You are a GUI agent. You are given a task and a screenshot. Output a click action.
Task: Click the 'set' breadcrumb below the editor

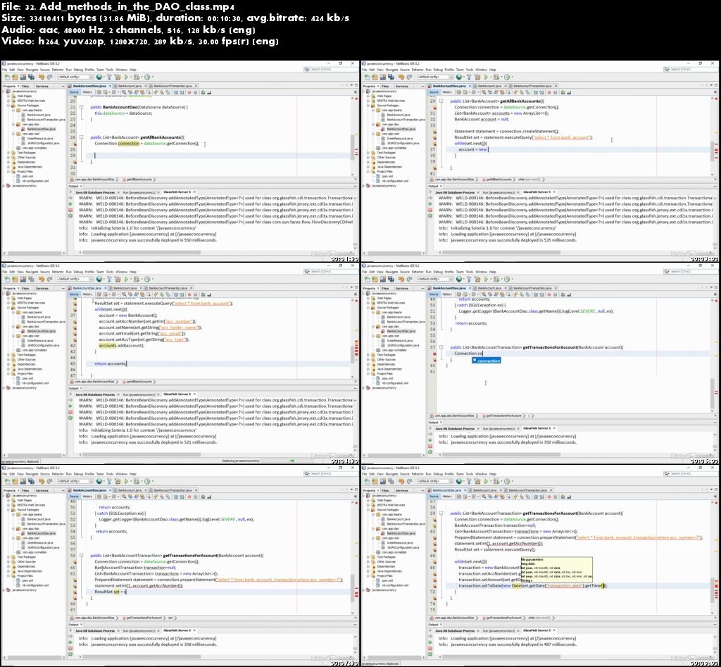171,618
